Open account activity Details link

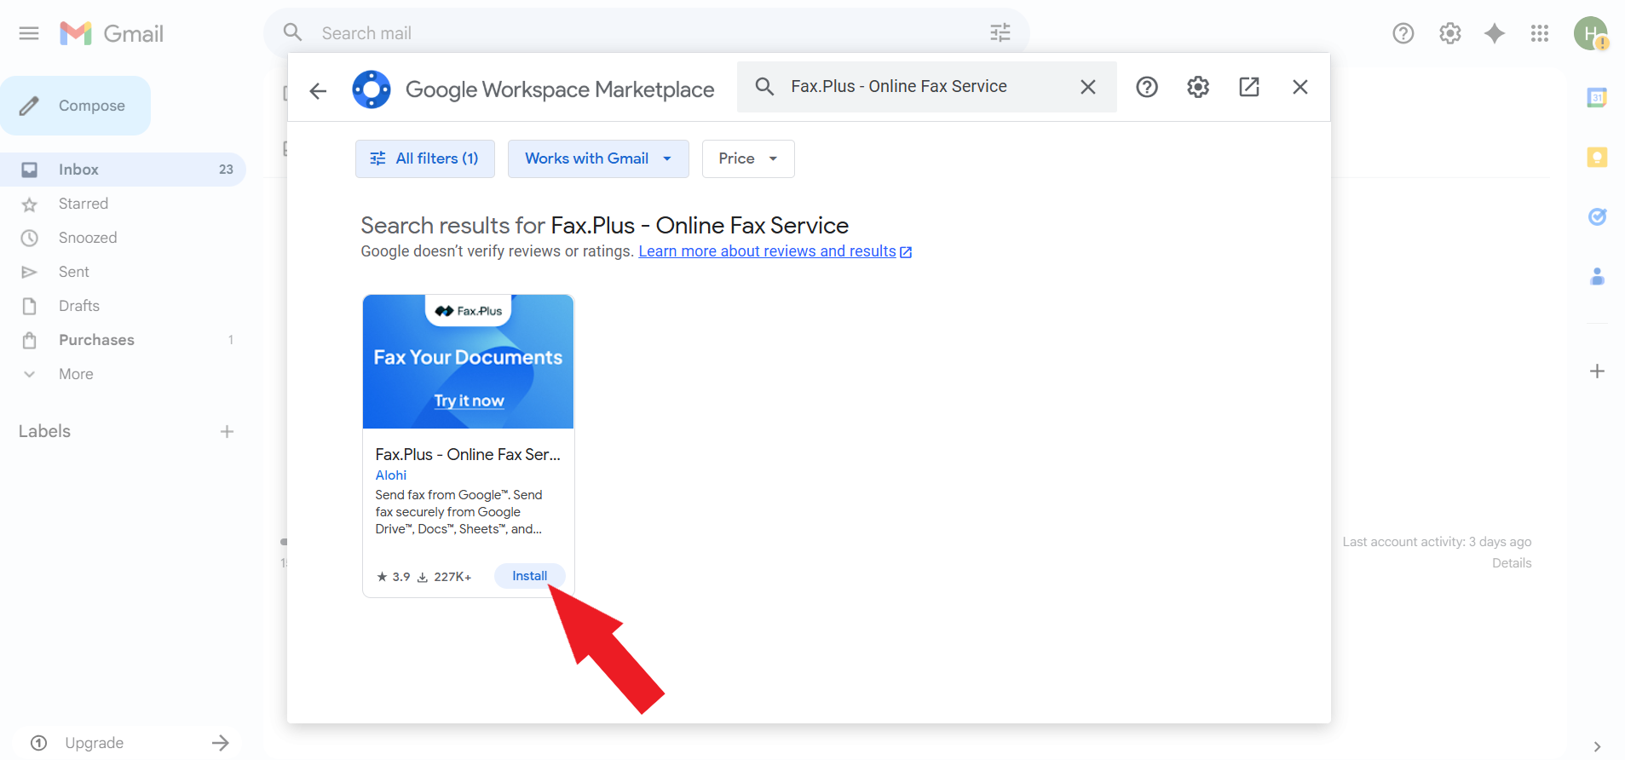click(1512, 563)
